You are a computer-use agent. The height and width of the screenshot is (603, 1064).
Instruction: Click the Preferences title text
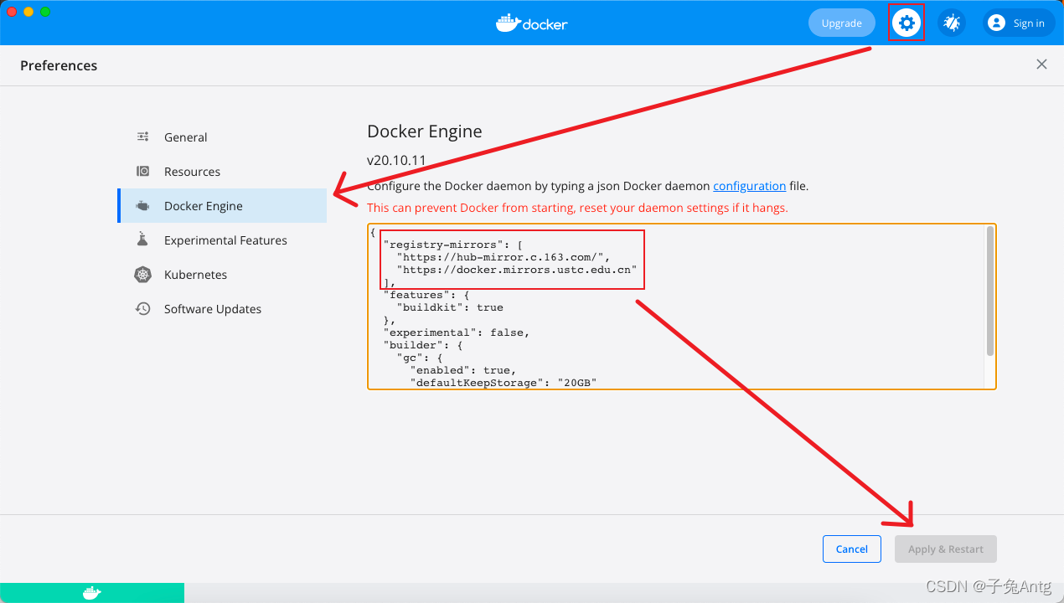[59, 65]
